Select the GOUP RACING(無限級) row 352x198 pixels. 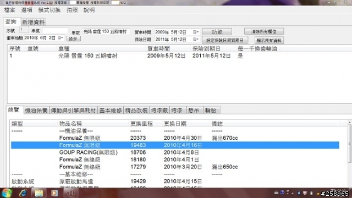tap(175, 152)
